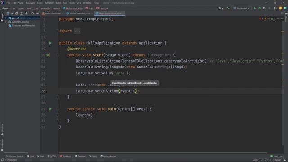The image size is (288, 162).
Task: Click the UTF-8 encoding status bar item
Action: click(x=268, y=160)
